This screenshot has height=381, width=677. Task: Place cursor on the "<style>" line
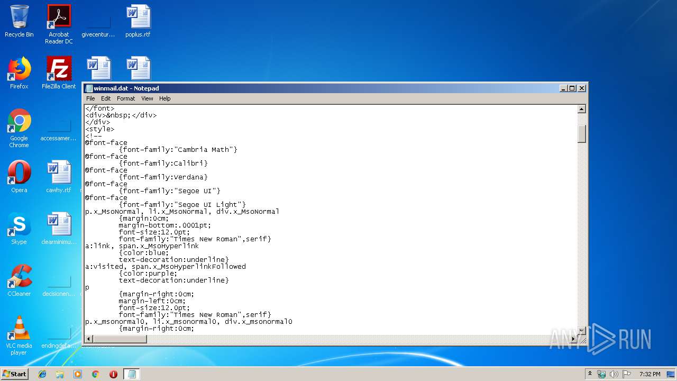point(99,129)
